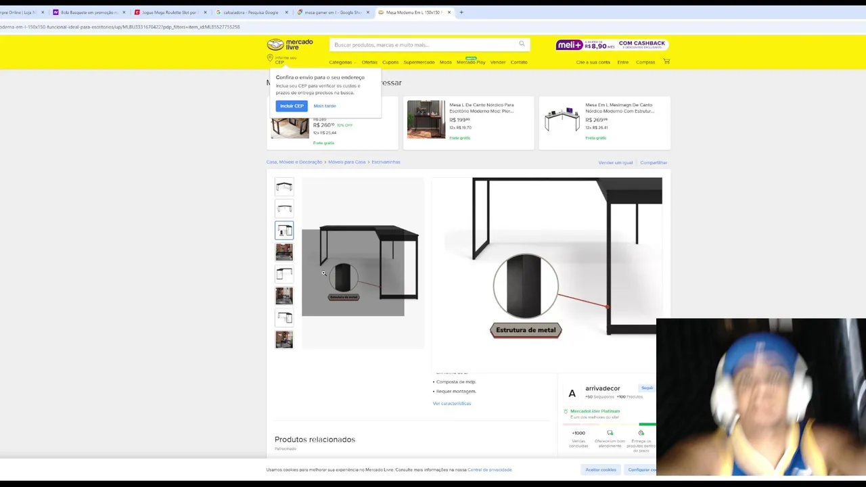Open the R$ 260 desk product image
Screen dimensions: 866x487
(x=290, y=126)
